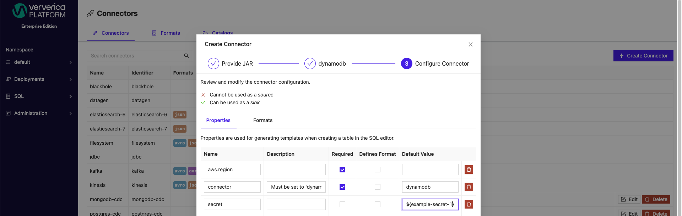Check Defines Format for secret property
682x216 pixels.
(x=378, y=204)
